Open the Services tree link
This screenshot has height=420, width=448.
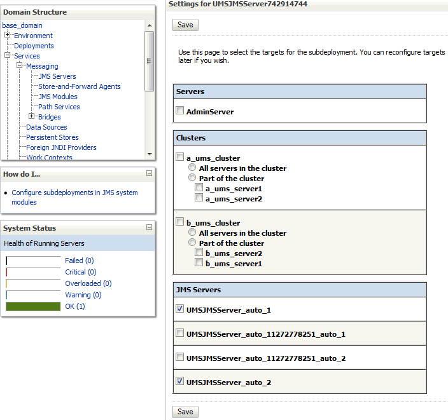coord(27,56)
